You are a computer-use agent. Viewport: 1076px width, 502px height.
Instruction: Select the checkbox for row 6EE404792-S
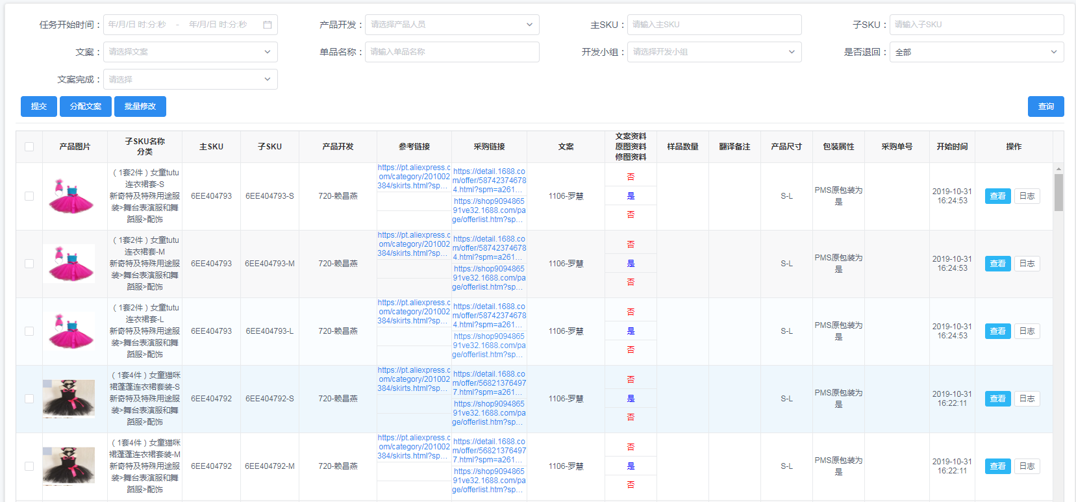pyautogui.click(x=29, y=399)
